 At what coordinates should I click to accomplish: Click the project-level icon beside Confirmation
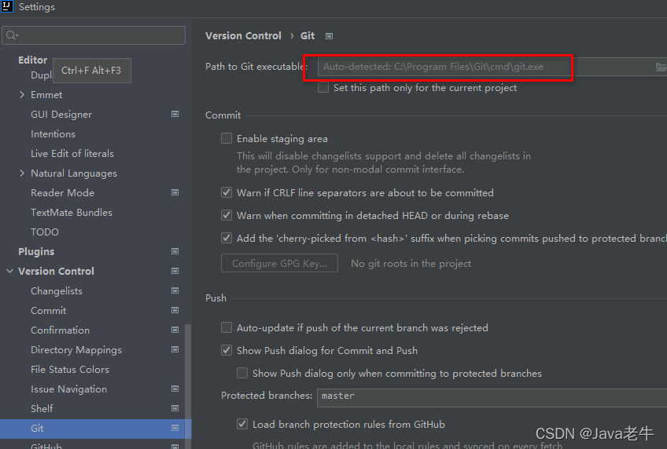pos(175,330)
